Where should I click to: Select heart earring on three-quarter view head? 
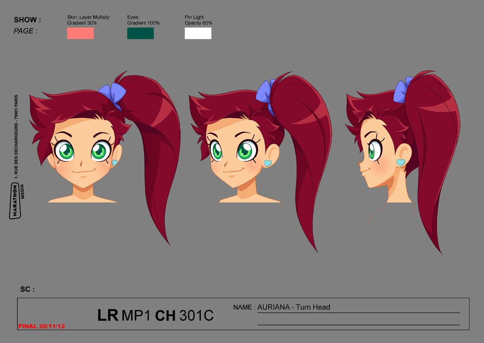[x=268, y=164]
